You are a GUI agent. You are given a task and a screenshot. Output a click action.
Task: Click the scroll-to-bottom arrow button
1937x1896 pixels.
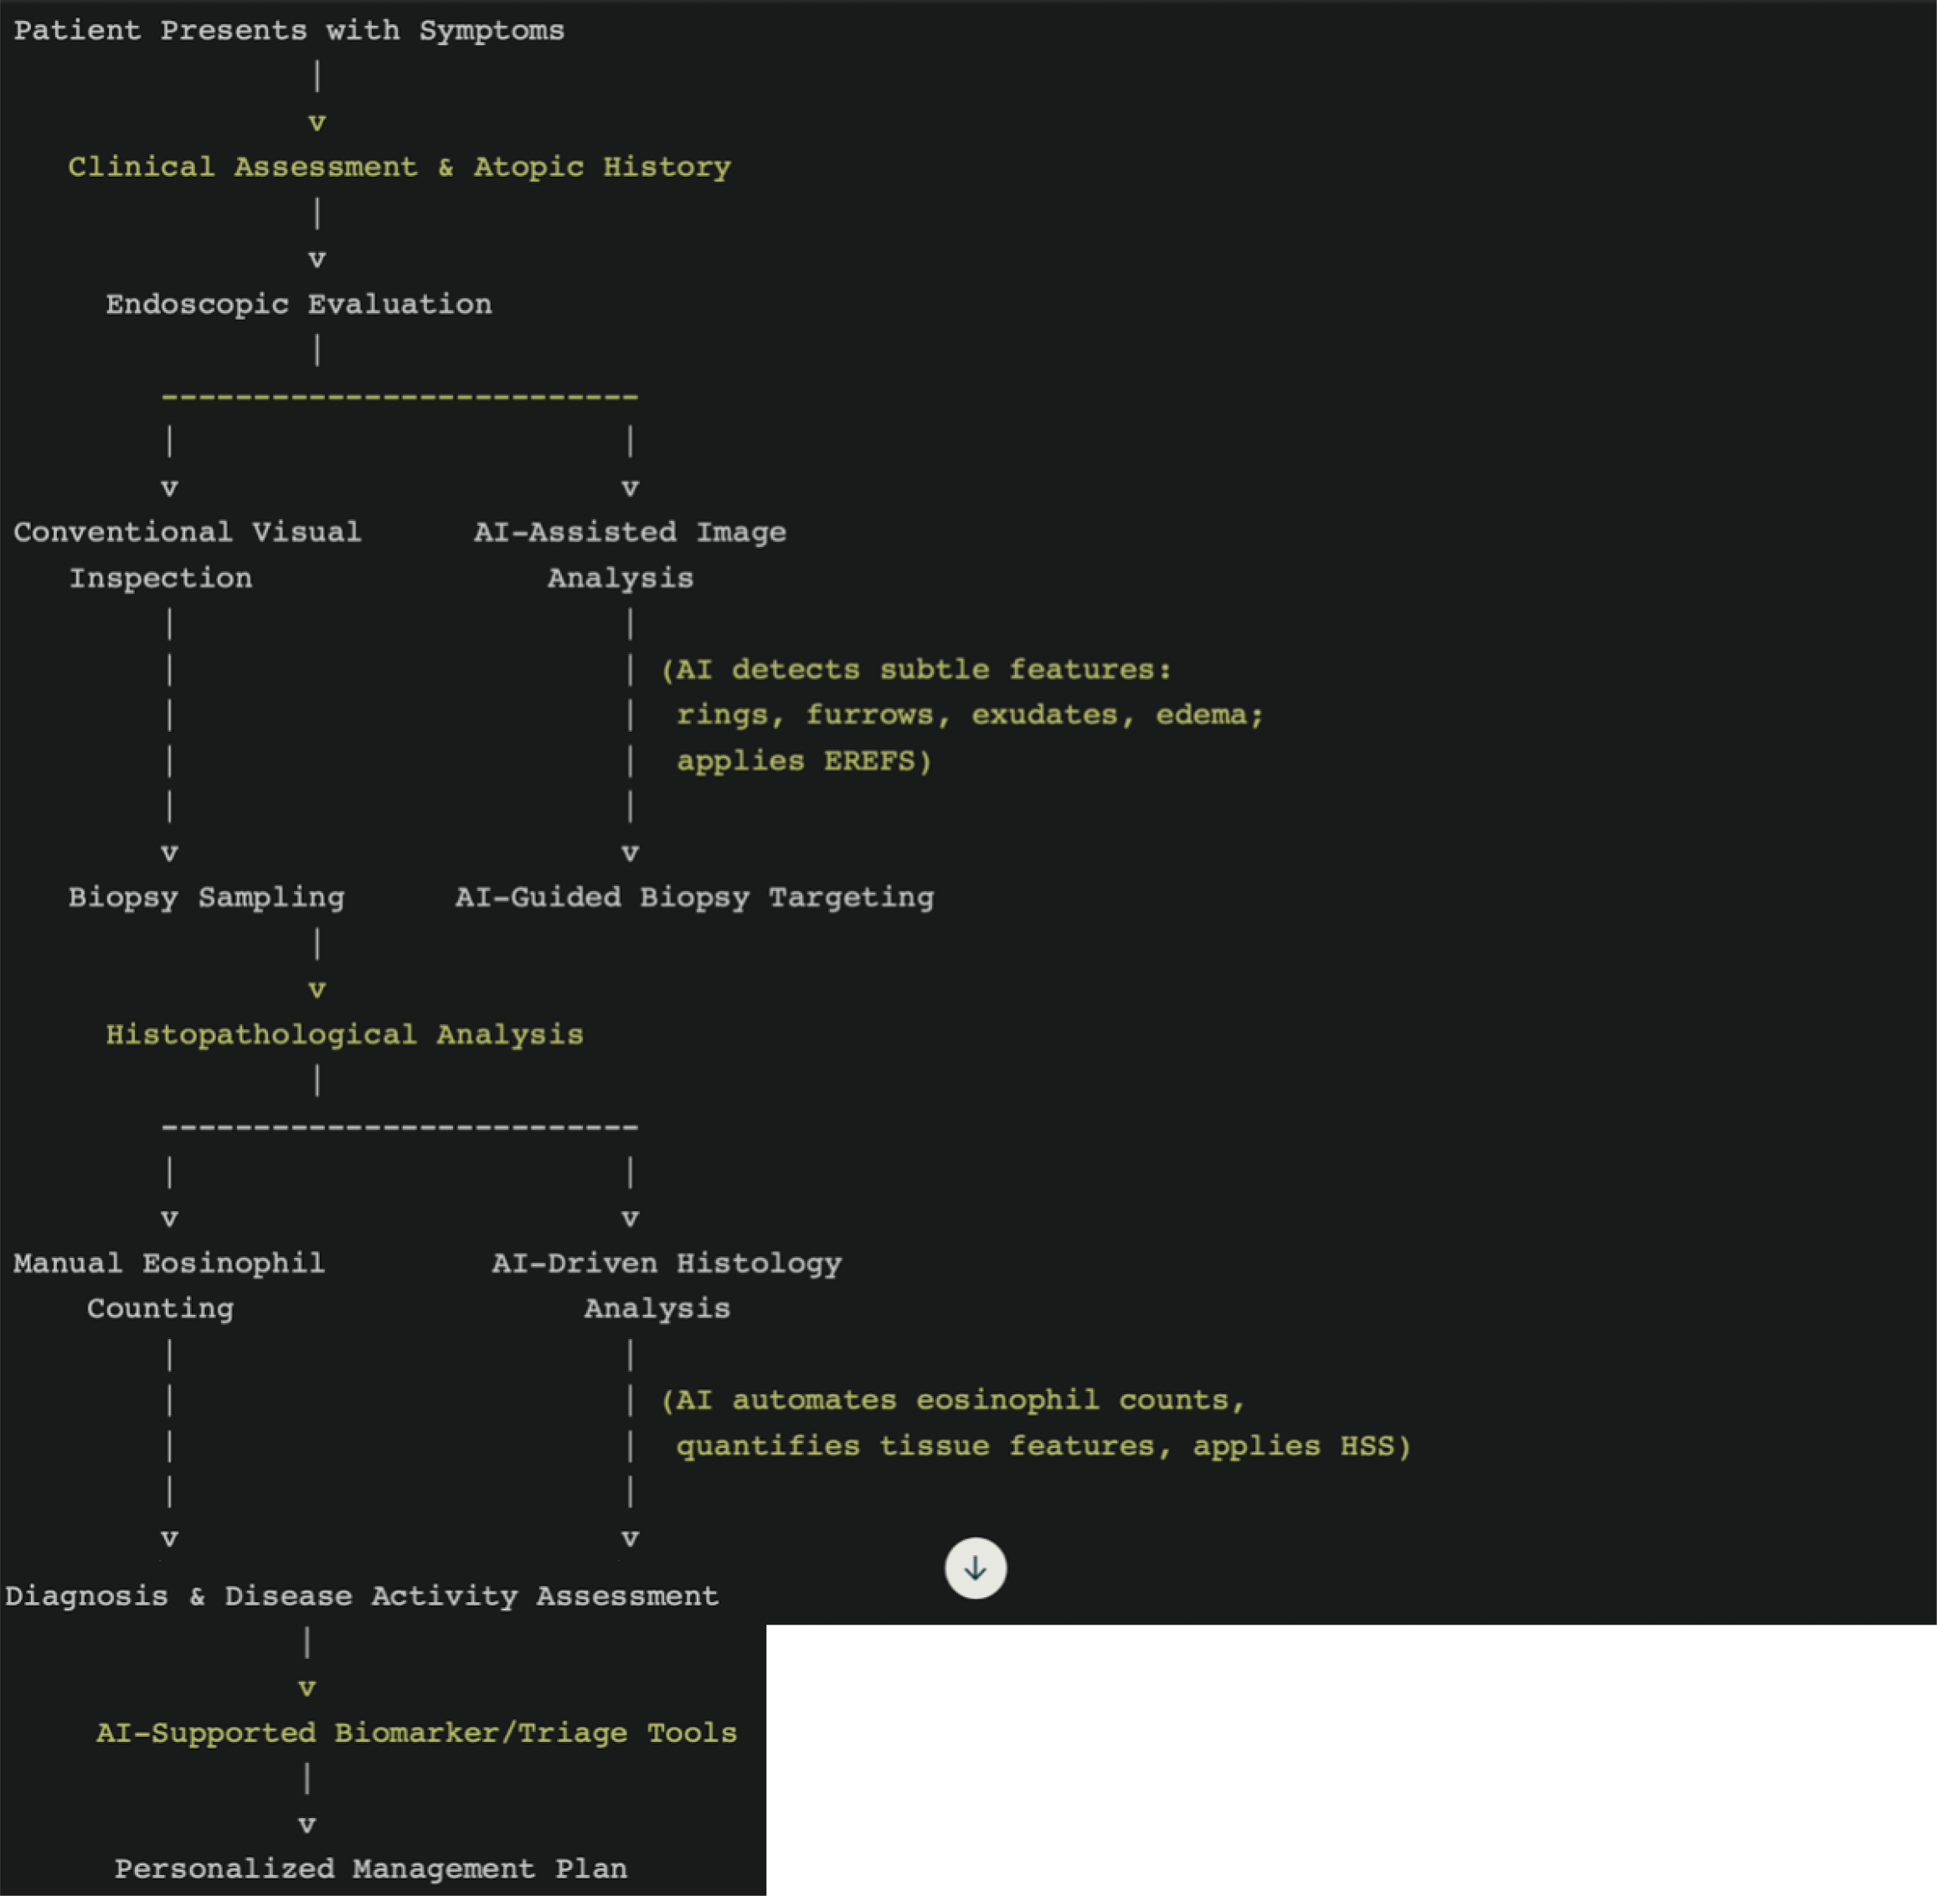(975, 1569)
